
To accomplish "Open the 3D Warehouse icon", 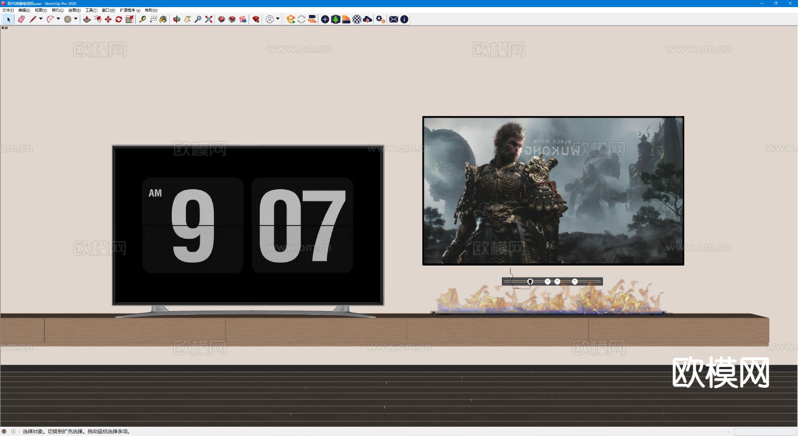I will tap(222, 19).
